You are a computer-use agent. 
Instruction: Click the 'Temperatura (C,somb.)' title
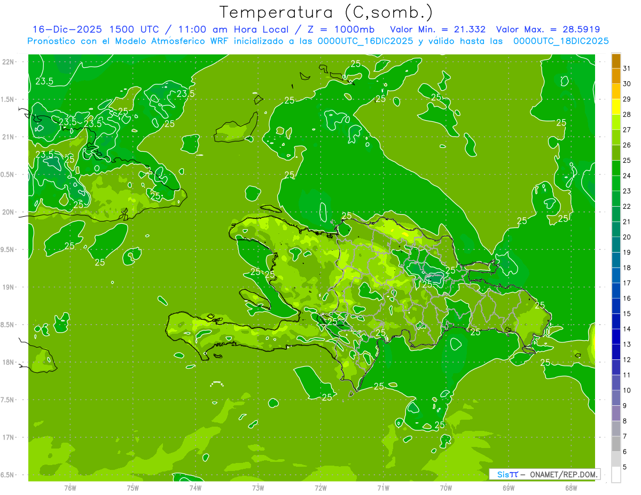pyautogui.click(x=326, y=13)
